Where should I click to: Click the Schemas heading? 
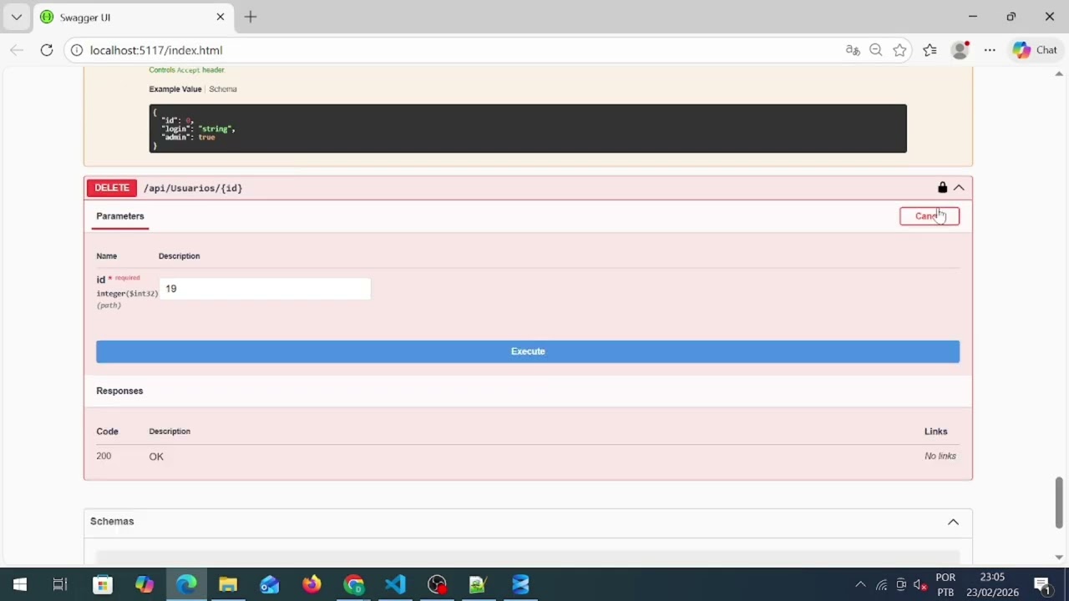coord(112,522)
